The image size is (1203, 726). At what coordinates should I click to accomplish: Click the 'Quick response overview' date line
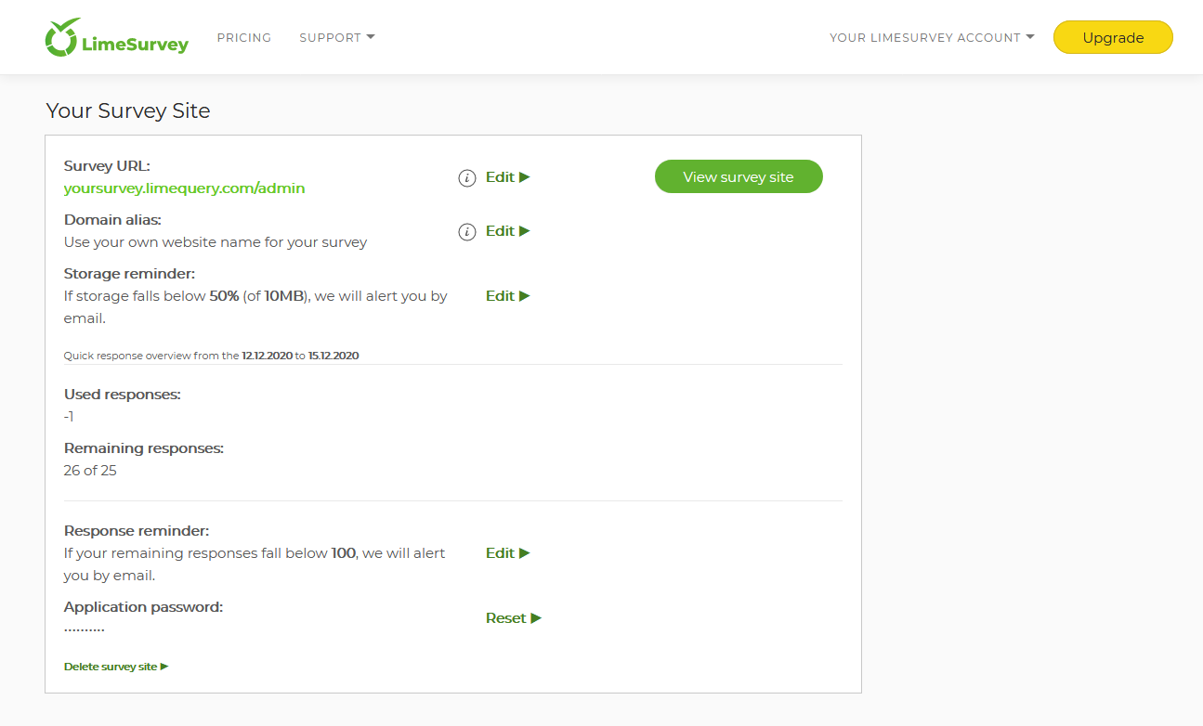[211, 356]
